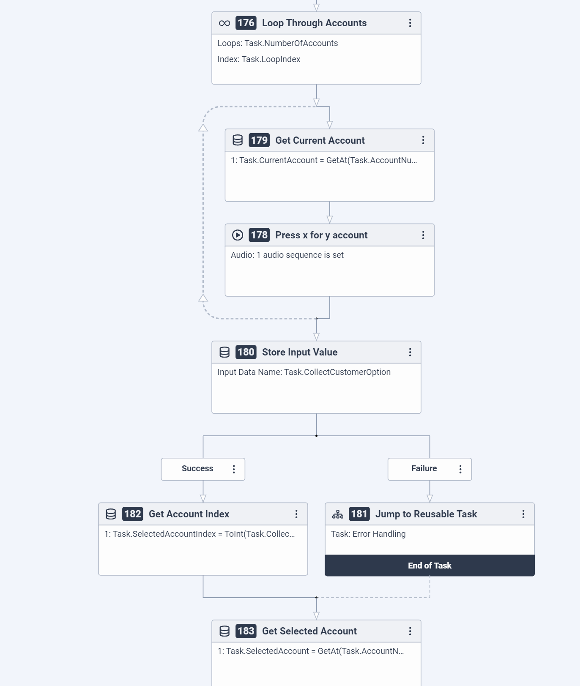Click the play audio icon on action 178
Screen dimensions: 580x686
[238, 235]
